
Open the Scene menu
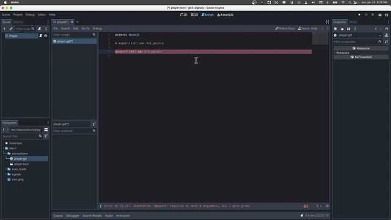pyautogui.click(x=5, y=15)
